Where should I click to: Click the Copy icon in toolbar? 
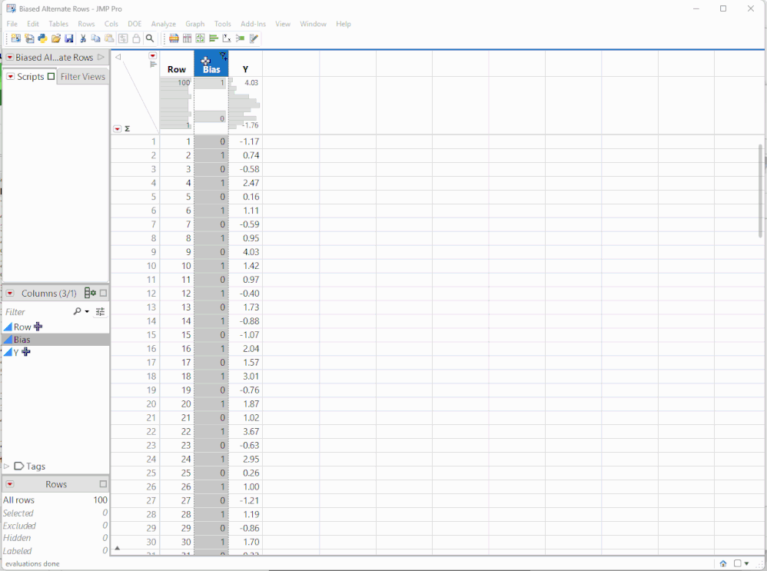96,38
